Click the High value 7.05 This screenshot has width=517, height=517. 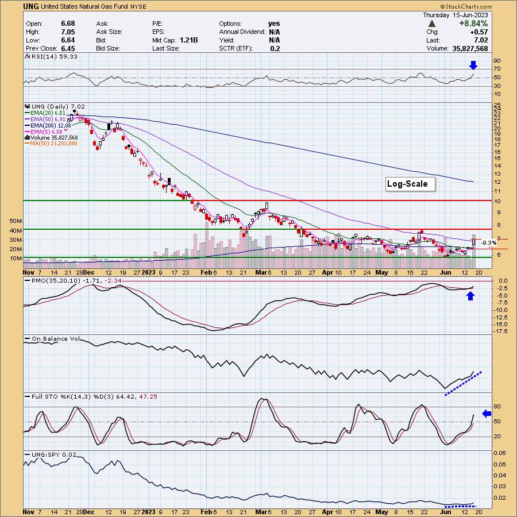(x=68, y=32)
